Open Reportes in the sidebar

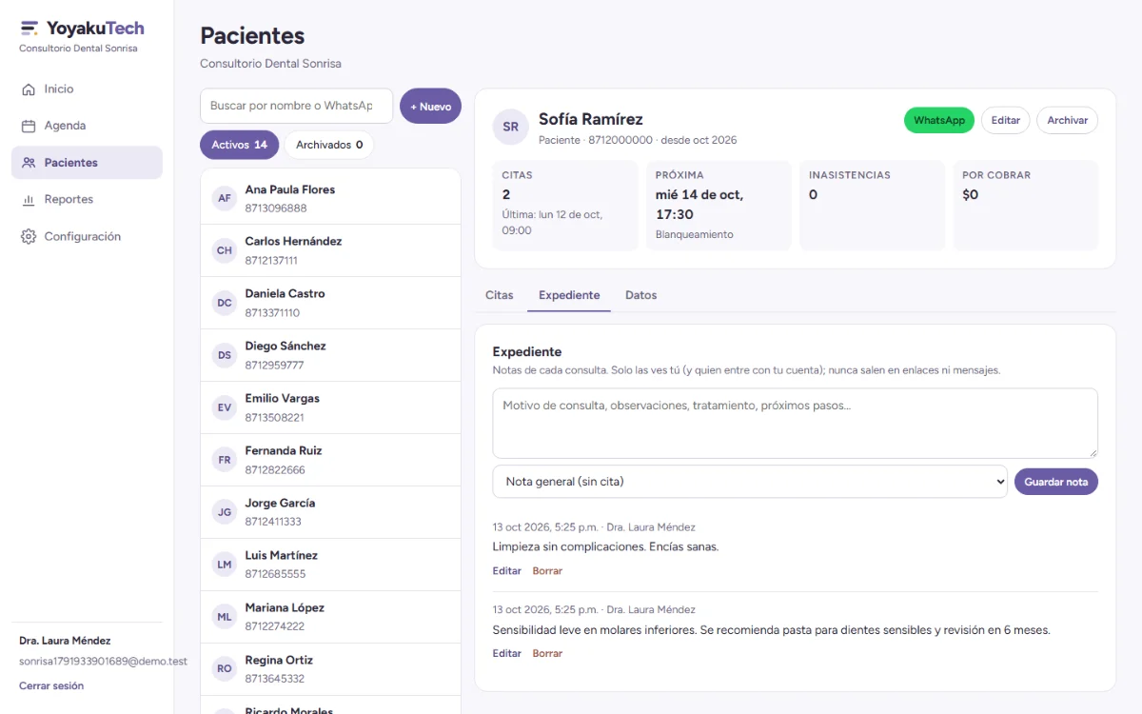[x=87, y=200]
